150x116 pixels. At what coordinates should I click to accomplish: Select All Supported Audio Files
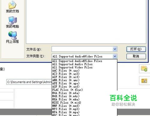point(85,64)
